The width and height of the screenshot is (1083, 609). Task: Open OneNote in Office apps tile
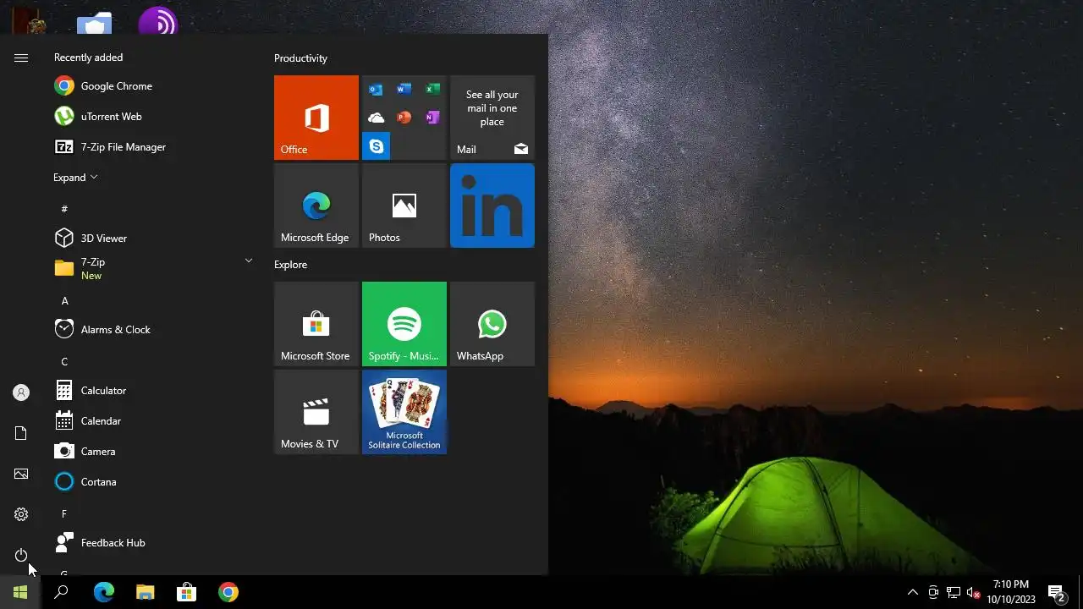(x=432, y=118)
